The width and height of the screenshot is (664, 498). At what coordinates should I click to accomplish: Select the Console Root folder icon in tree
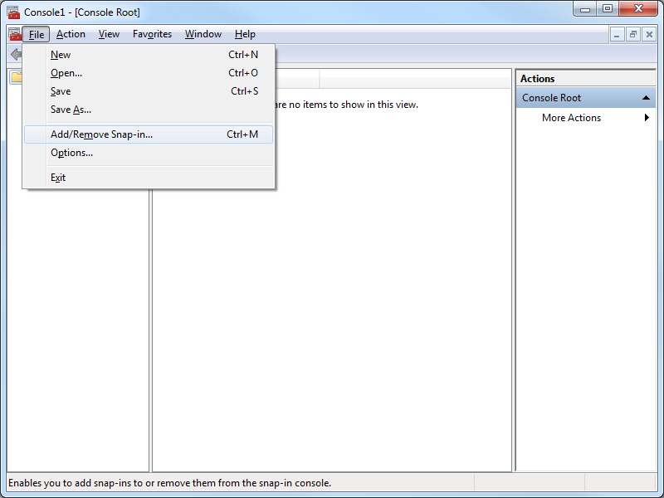tap(16, 77)
